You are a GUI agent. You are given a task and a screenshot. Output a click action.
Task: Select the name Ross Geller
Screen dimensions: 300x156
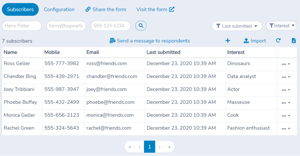pyautogui.click(x=17, y=64)
